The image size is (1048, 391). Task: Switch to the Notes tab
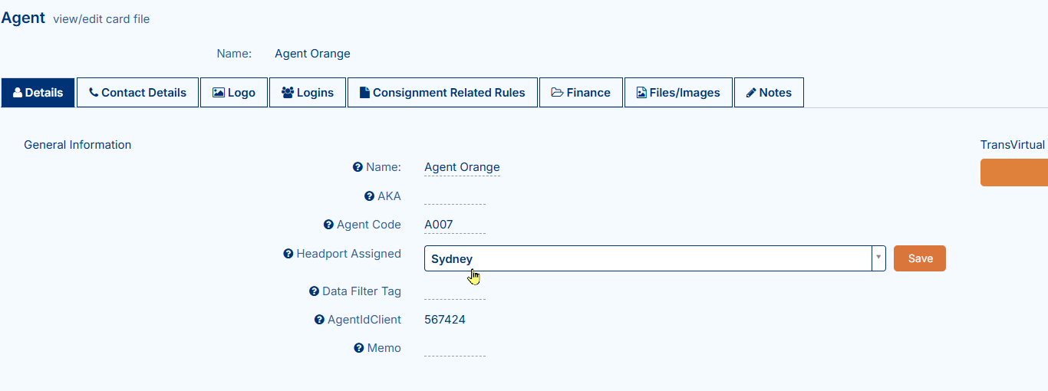click(x=769, y=93)
